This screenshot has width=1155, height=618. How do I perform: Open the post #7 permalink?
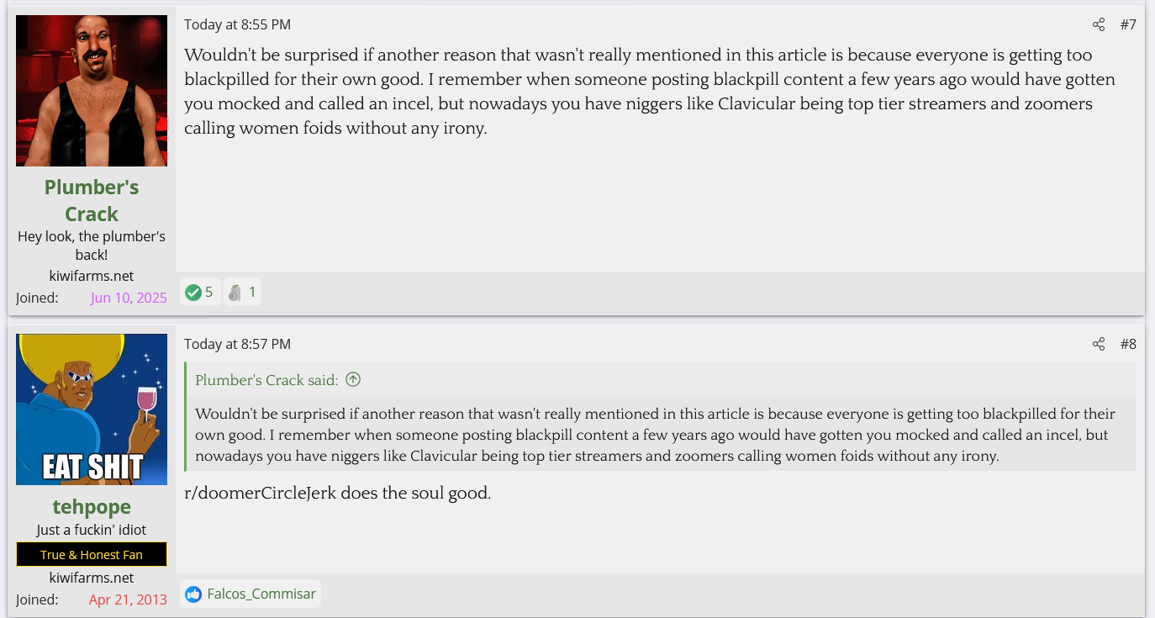[1127, 25]
